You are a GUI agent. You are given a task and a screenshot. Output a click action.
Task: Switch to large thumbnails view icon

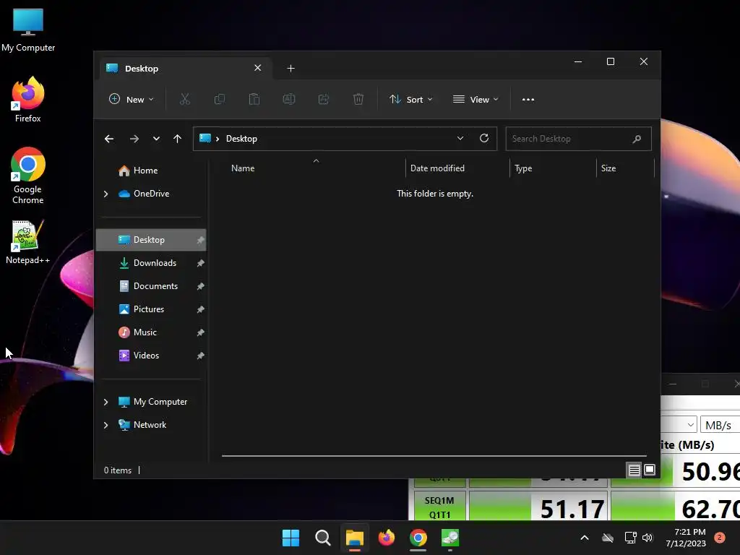pos(650,470)
